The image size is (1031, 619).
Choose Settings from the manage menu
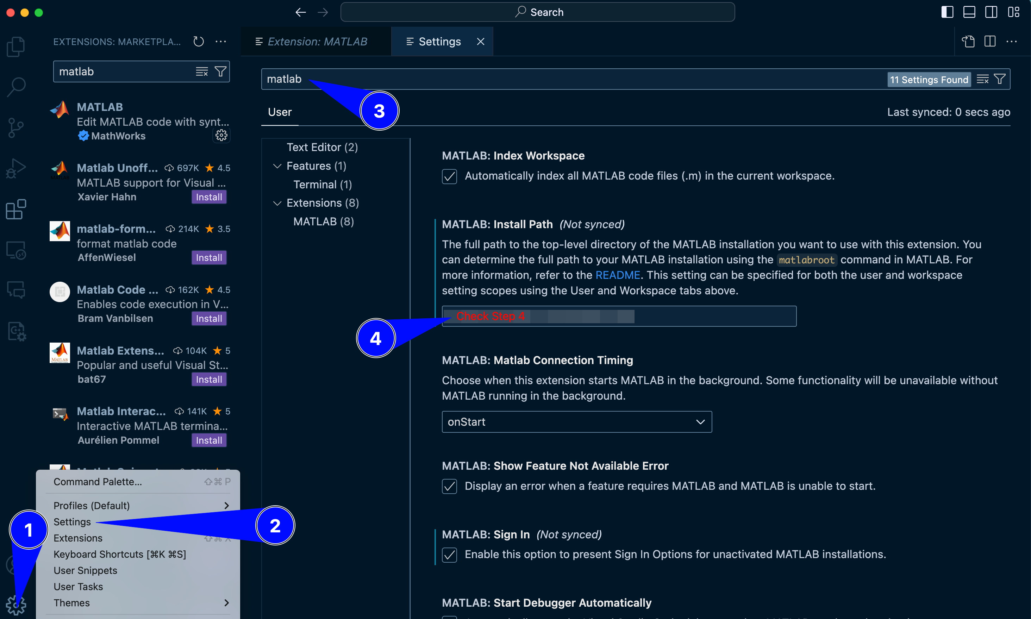72,522
